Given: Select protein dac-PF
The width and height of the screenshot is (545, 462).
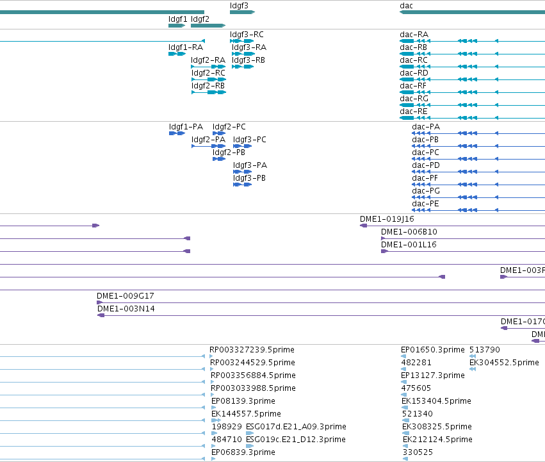Looking at the screenshot, I should (x=478, y=185).
